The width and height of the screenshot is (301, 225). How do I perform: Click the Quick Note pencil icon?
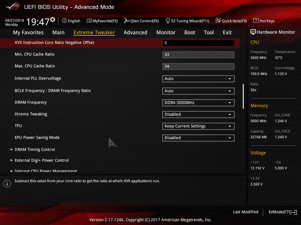click(x=218, y=21)
